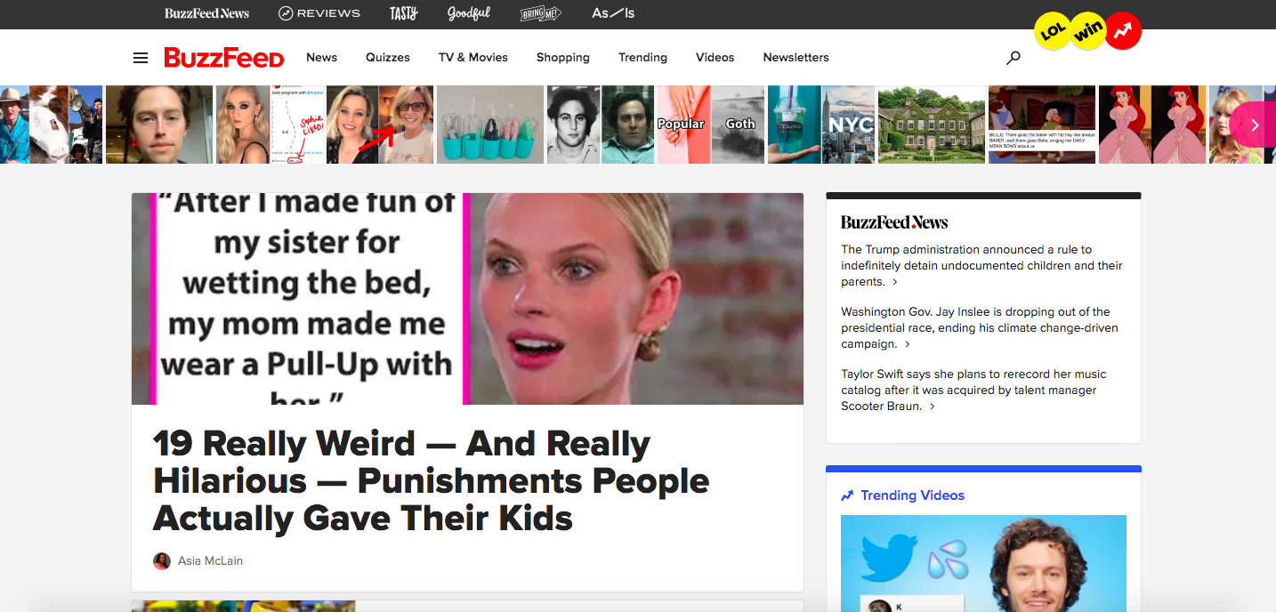Screen dimensions: 1276x612
Task: Expand the Jay Inslee story chevron
Action: [x=908, y=344]
